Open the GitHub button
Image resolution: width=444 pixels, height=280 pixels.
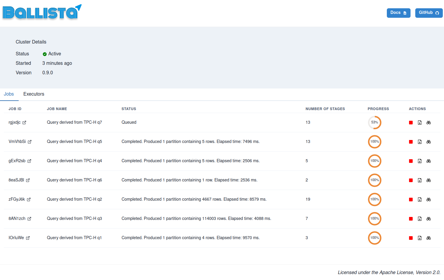coord(429,13)
